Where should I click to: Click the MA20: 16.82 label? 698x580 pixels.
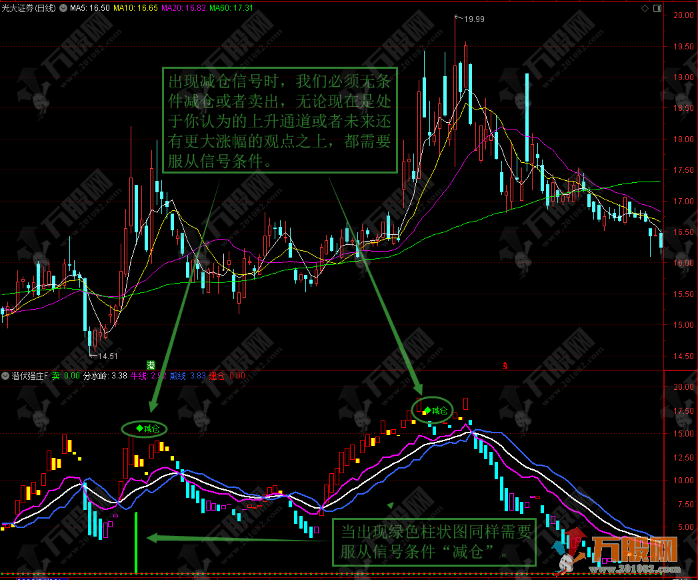point(183,8)
